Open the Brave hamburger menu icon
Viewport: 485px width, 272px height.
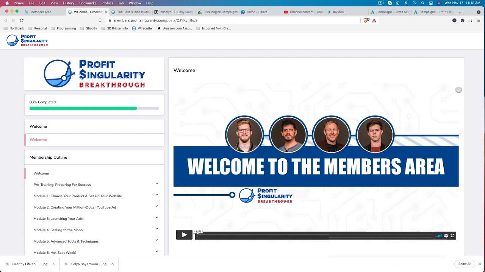click(478, 20)
